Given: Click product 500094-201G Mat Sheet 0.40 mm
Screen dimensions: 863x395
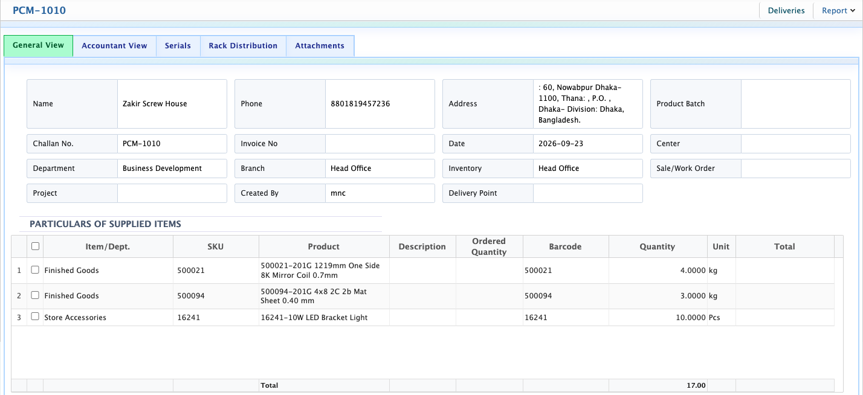Looking at the screenshot, I should pyautogui.click(x=314, y=296).
